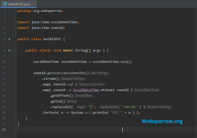Click the Stream<ZoneId> type hint

click(x=92, y=84)
